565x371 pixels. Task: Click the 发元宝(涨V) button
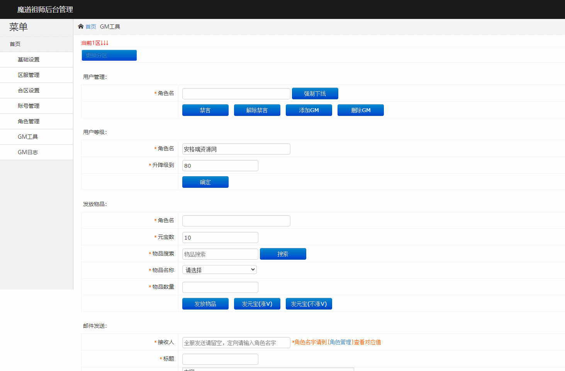[x=257, y=304]
